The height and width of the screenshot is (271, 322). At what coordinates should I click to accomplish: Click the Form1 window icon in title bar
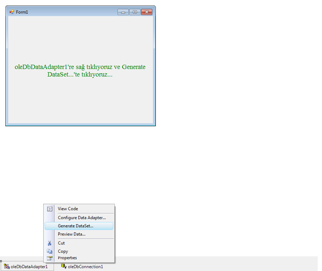click(x=12, y=12)
